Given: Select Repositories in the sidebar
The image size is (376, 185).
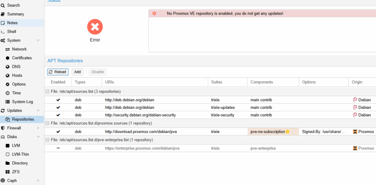Looking at the screenshot, I should click(22, 119).
